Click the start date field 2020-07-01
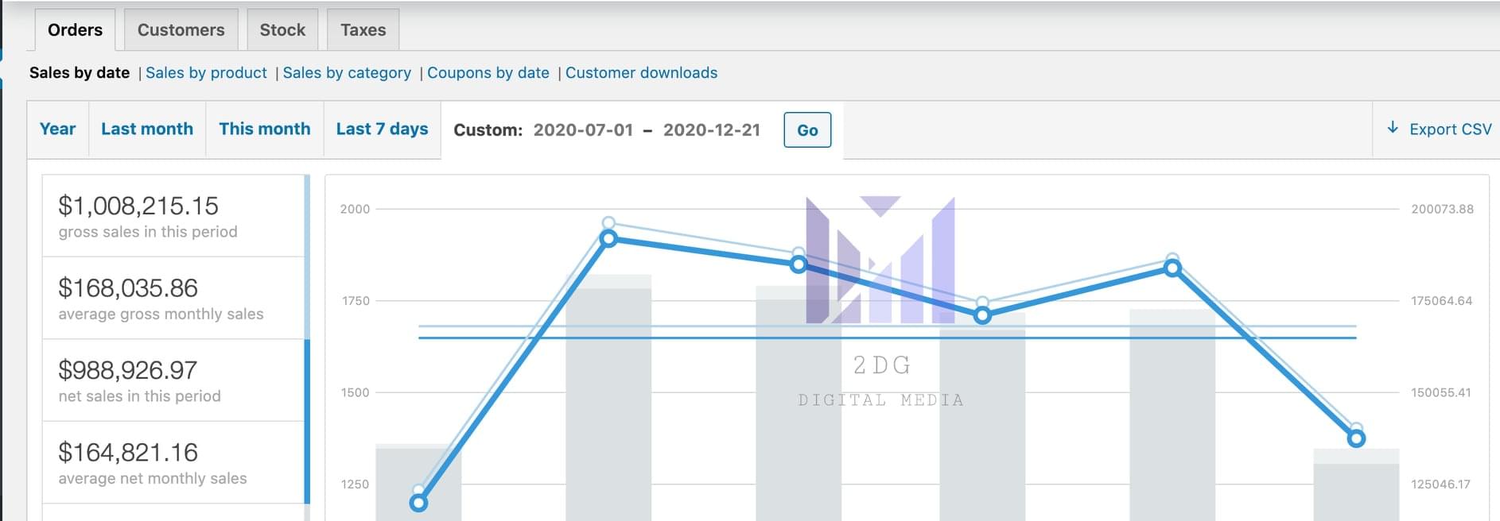The image size is (1500, 521). [x=583, y=130]
